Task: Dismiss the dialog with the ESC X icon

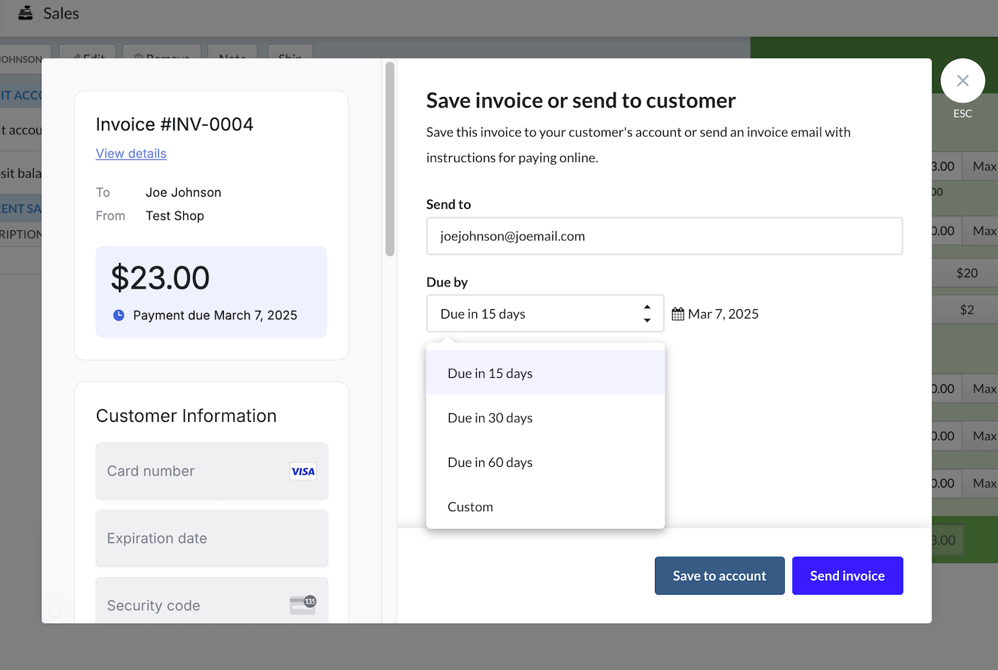Action: pyautogui.click(x=962, y=81)
